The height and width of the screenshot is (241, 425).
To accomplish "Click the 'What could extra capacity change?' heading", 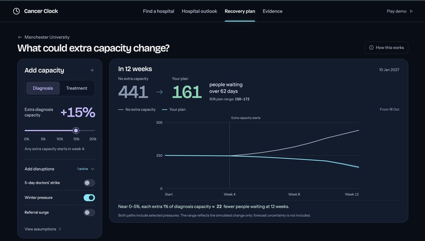I will [x=93, y=48].
